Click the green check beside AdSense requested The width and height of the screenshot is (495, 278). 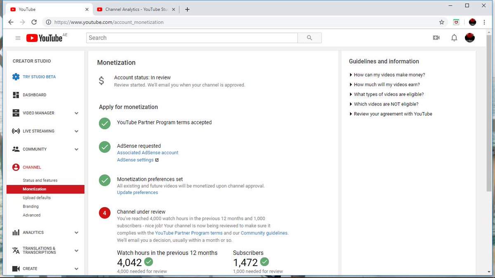(x=105, y=147)
